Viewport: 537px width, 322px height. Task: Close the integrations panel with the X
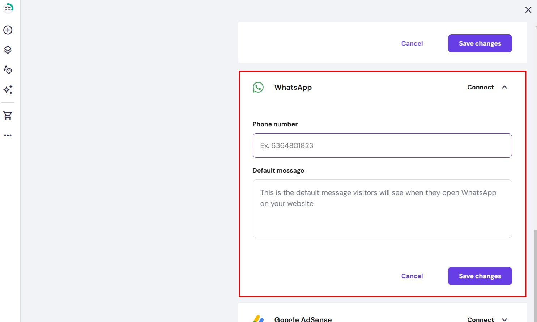coord(528,10)
